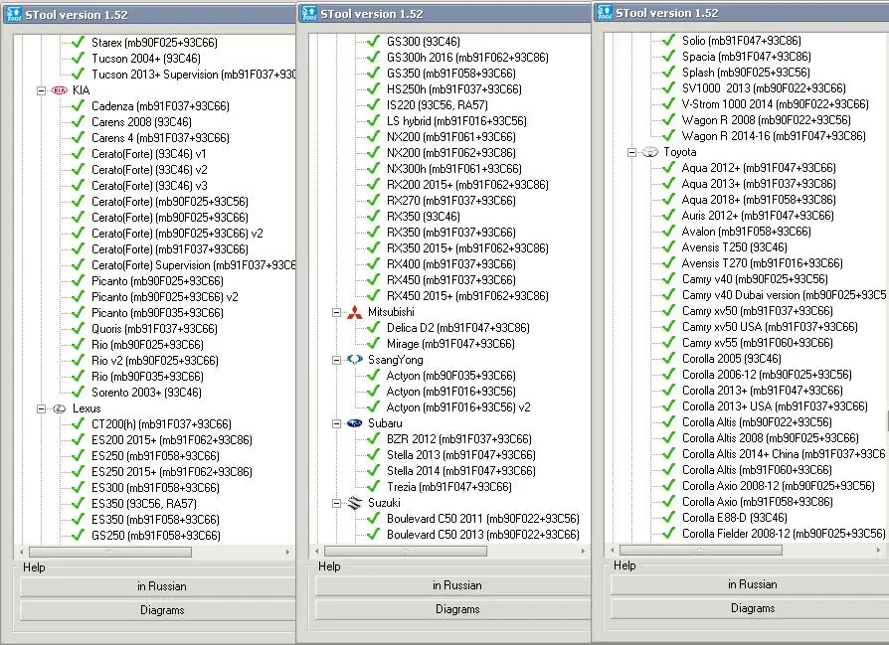The width and height of the screenshot is (889, 645).
Task: Click green check icon beside Sorento 2003+ (93C46)
Action: click(x=79, y=393)
